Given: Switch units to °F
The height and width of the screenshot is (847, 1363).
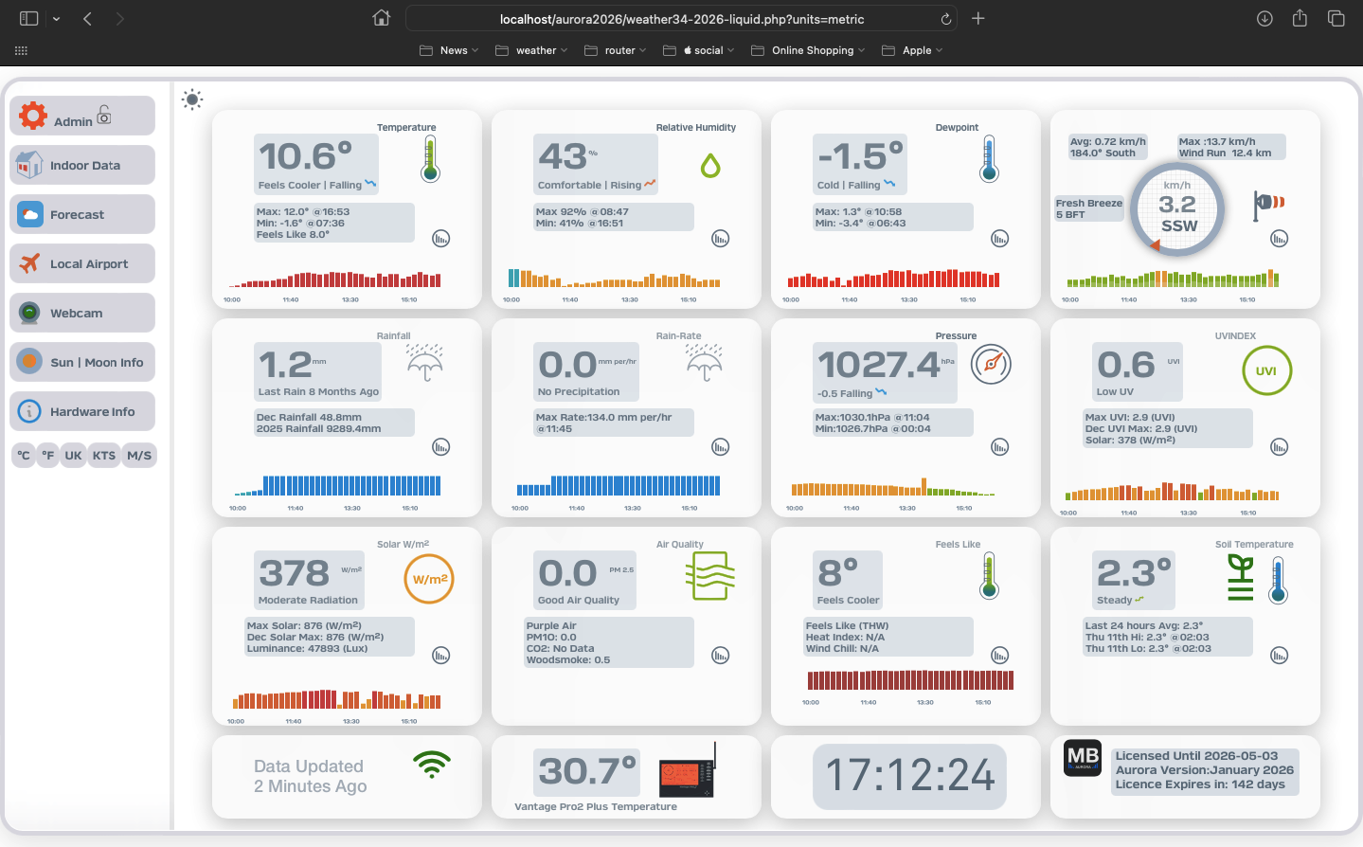Looking at the screenshot, I should tap(48, 456).
